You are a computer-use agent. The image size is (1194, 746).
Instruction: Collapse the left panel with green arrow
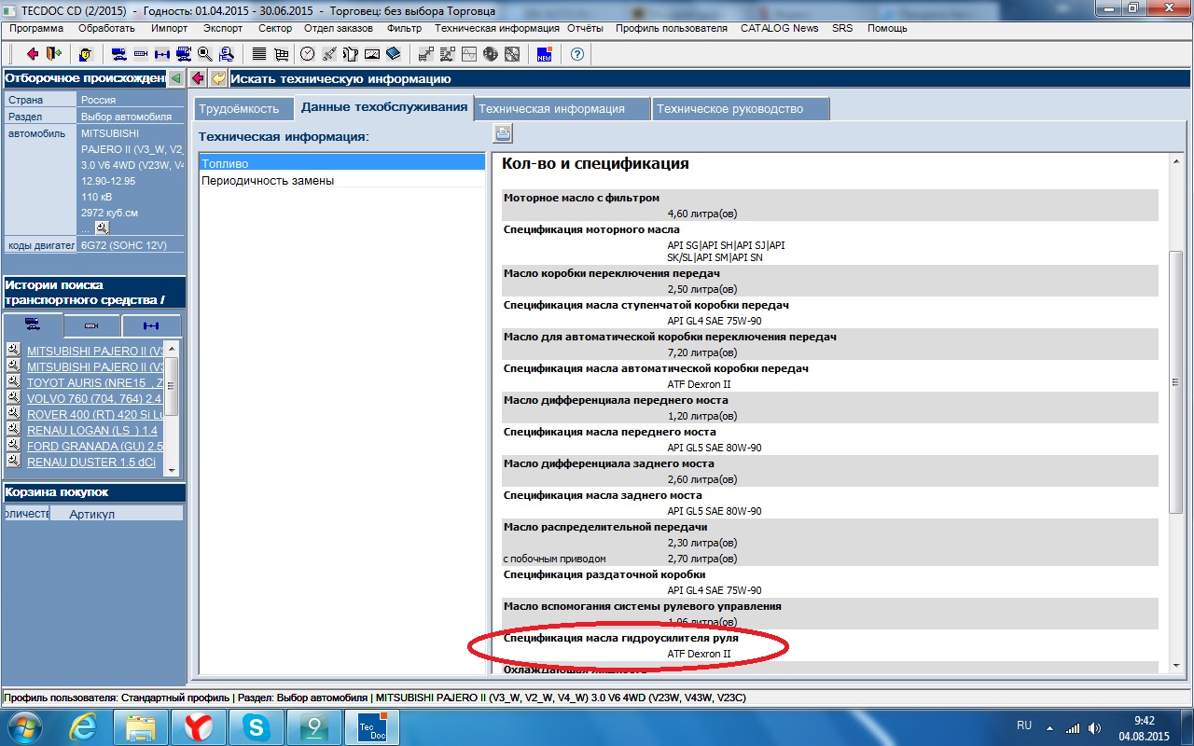[175, 78]
